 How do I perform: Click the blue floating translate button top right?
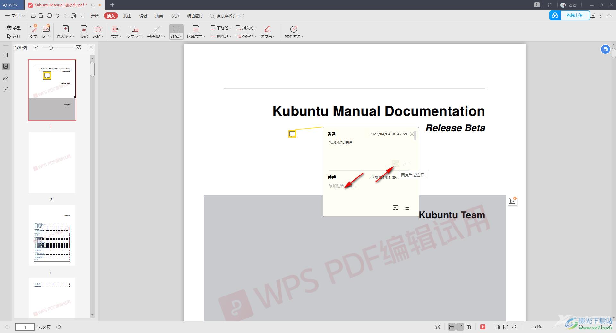click(605, 49)
